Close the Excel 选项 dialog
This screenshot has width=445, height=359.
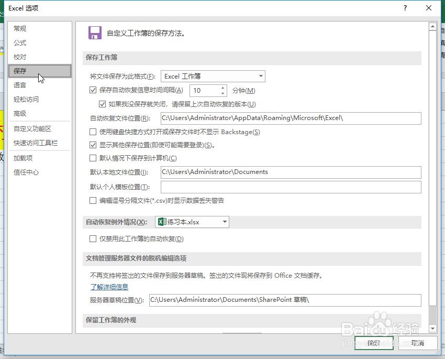tap(429, 8)
